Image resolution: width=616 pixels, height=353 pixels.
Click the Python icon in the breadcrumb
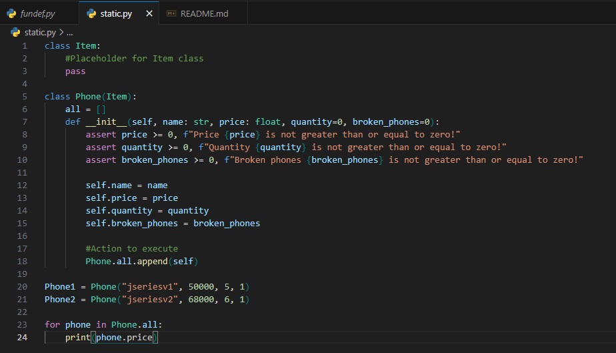15,32
